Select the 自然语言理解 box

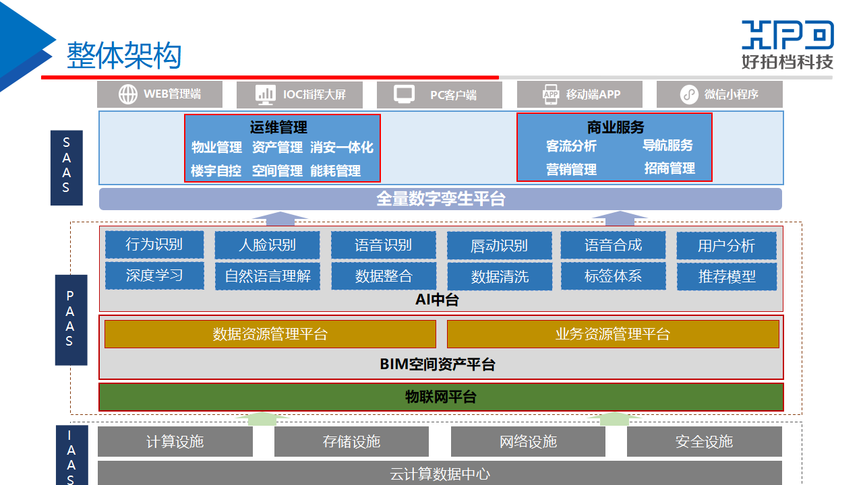tap(267, 276)
